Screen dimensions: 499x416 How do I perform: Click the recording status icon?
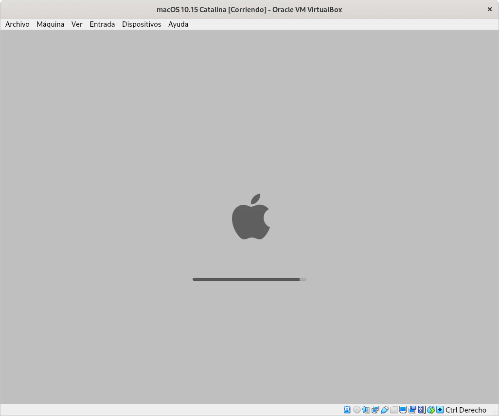pos(412,410)
